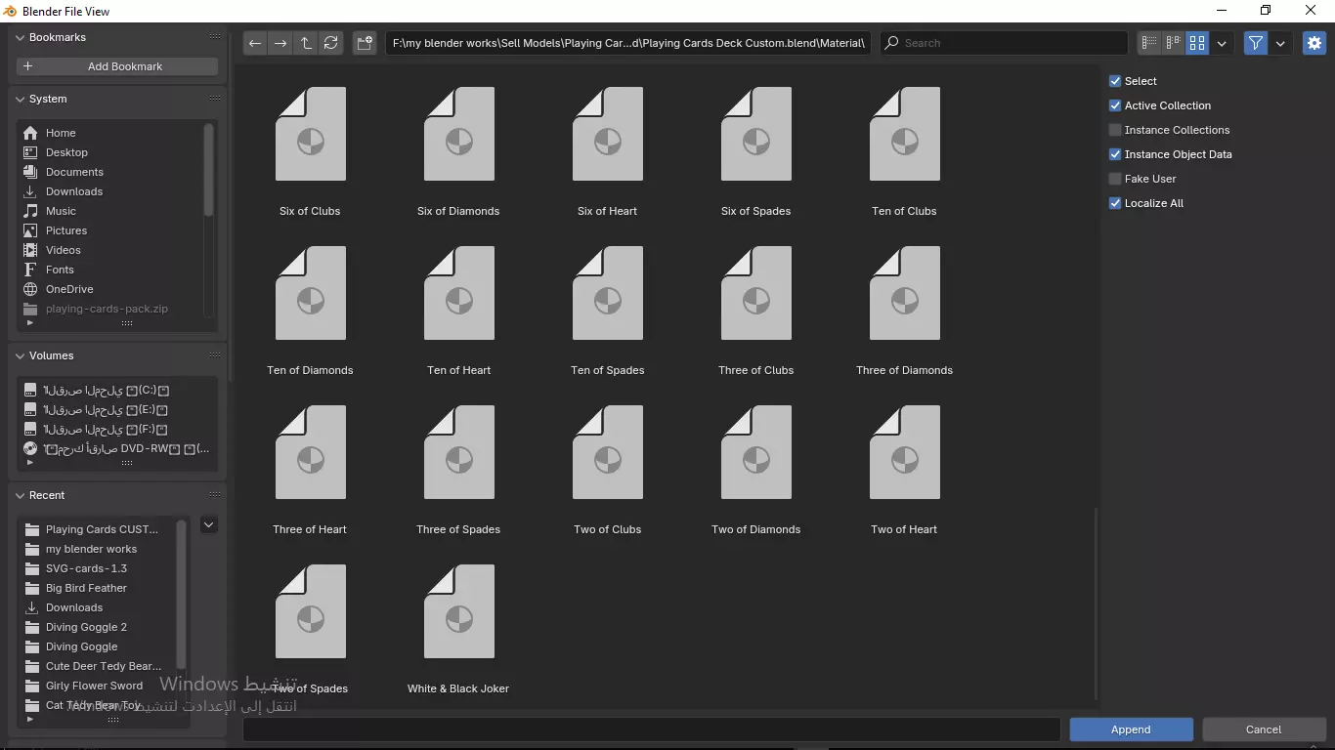Switch to thumbnails display mode
This screenshot has height=750, width=1335.
coord(1197,43)
